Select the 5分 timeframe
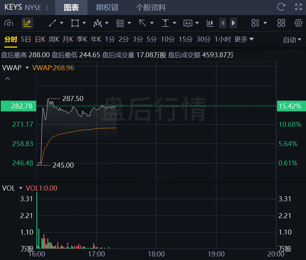Viewport: 306px width, 260px height. click(x=152, y=39)
